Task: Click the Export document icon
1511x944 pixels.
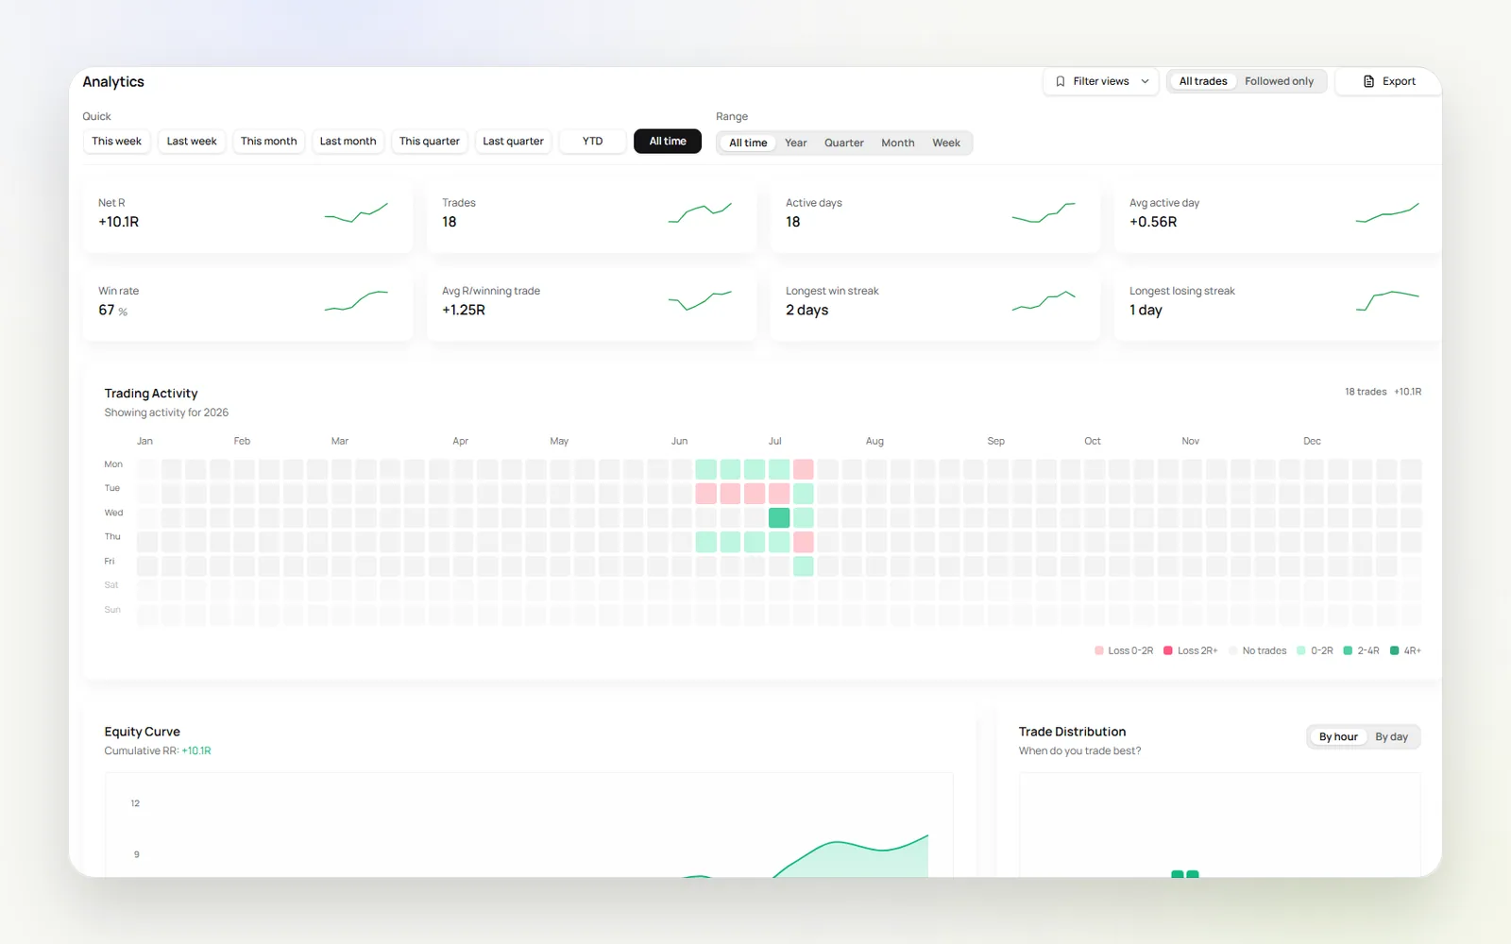Action: [1368, 81]
